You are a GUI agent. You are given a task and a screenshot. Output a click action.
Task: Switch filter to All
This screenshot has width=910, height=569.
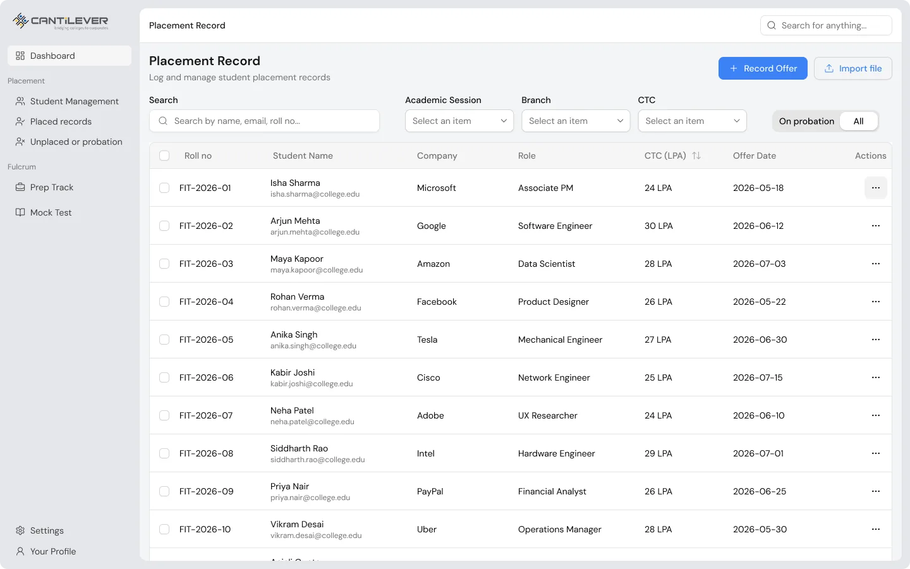[x=859, y=121]
